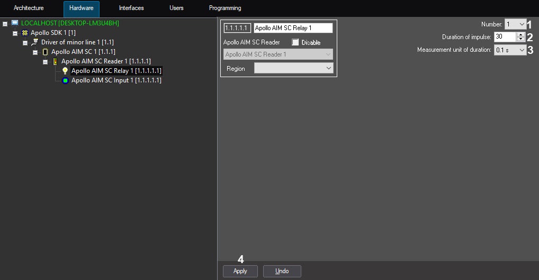
Task: Switch to the Architecture tab
Action: pos(29,8)
